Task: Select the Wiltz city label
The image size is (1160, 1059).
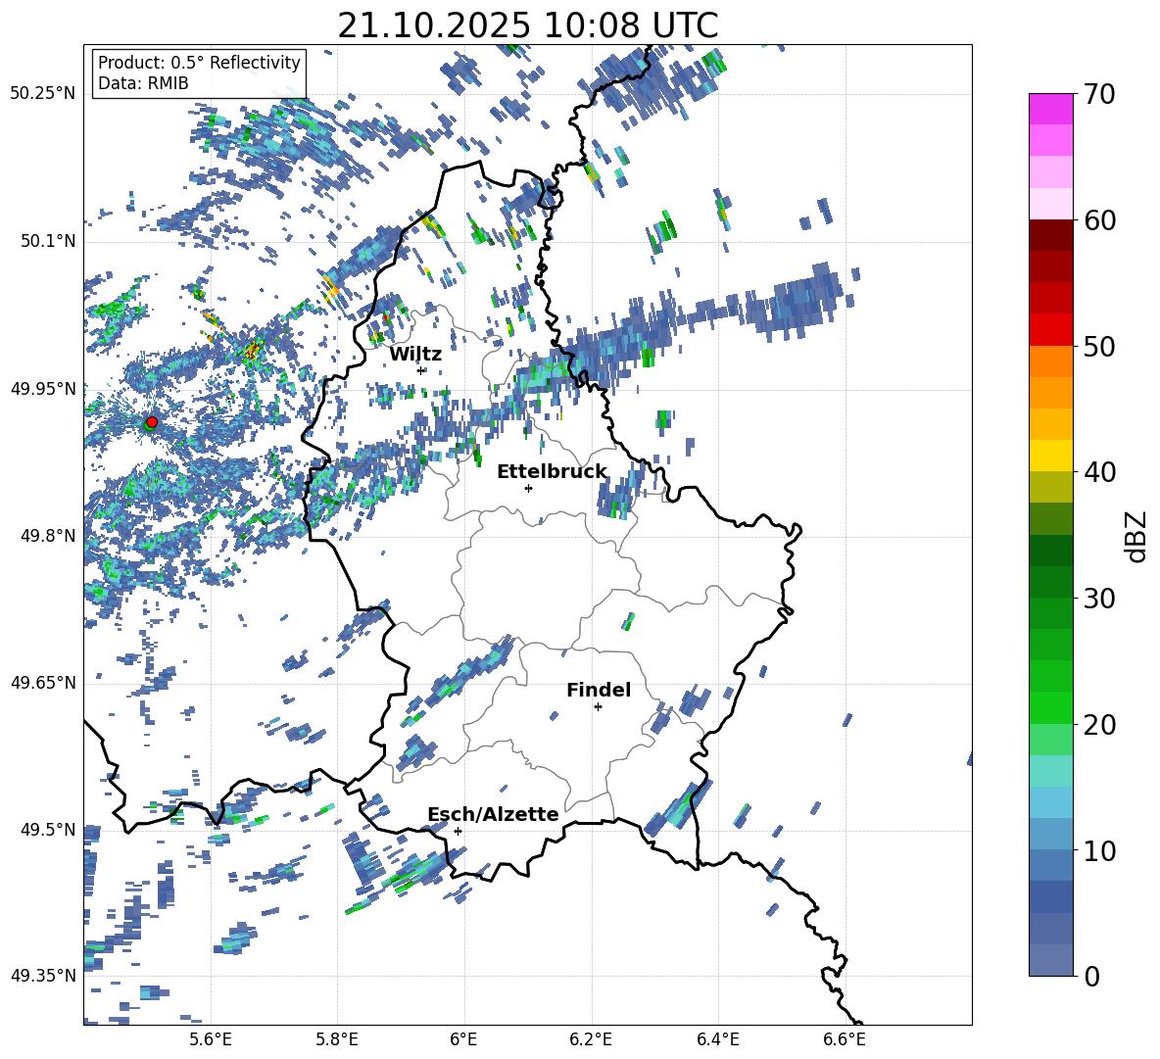Action: click(415, 355)
